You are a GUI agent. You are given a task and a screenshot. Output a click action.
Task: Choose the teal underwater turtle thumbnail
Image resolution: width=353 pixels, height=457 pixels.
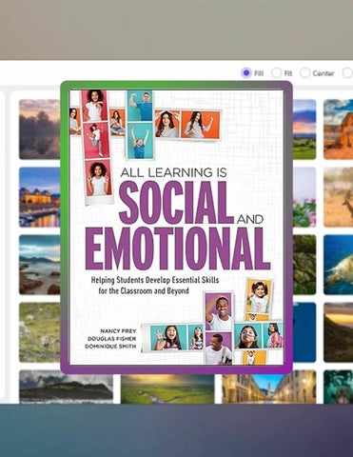[338, 387]
